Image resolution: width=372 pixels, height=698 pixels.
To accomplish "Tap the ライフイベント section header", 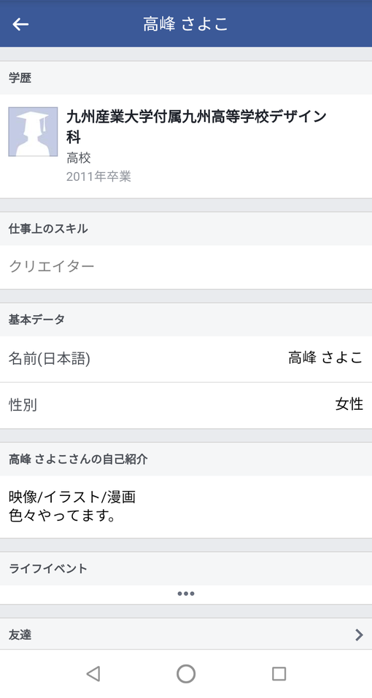I will (x=48, y=568).
